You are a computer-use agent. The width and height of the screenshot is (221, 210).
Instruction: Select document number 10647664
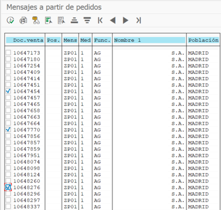point(27,123)
